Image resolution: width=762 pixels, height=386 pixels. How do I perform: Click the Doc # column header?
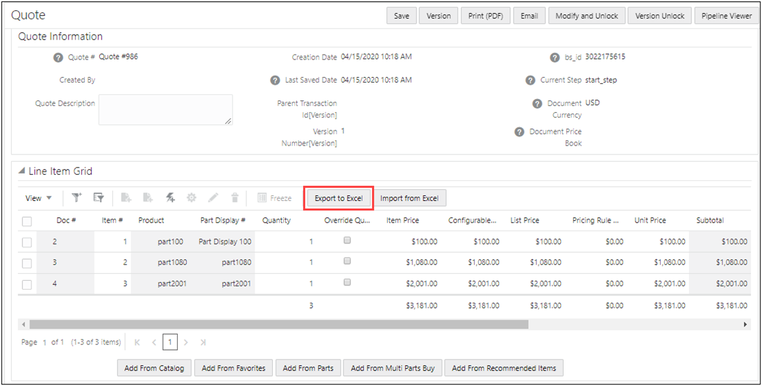coord(66,221)
